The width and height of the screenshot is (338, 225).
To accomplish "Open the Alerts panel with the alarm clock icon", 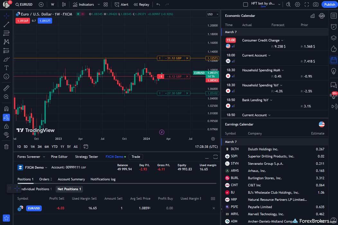I will (x=334, y=27).
